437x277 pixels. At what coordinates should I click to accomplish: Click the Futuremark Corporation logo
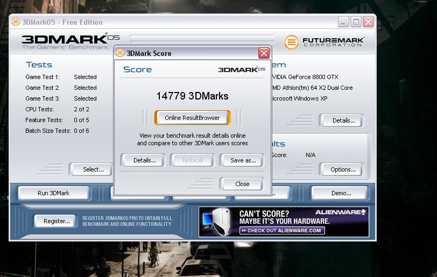tap(325, 42)
